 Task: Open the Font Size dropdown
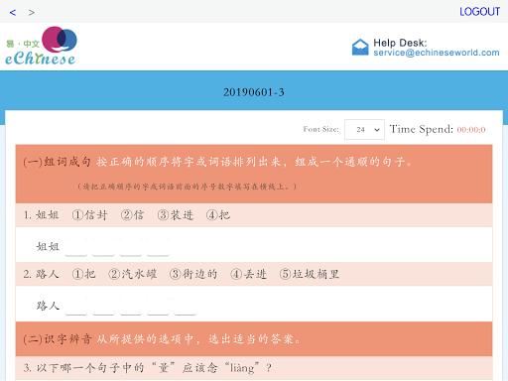point(364,129)
